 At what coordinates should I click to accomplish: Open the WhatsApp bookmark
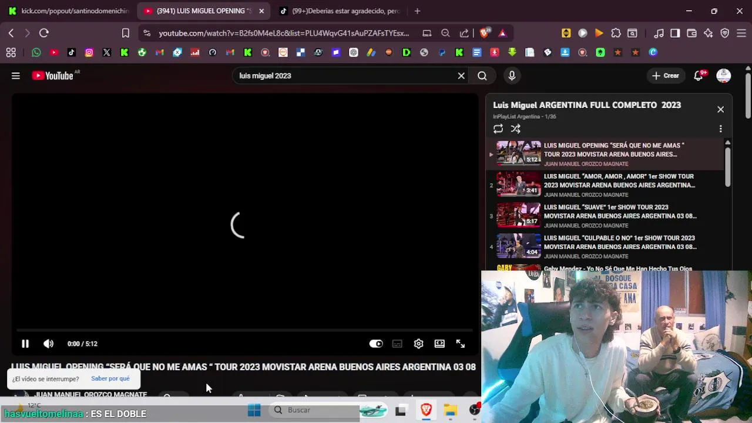36,52
